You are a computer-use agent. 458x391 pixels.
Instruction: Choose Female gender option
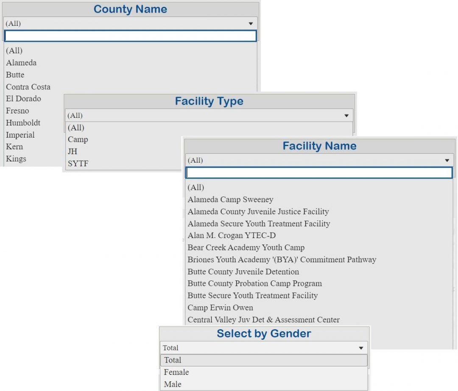tap(176, 372)
